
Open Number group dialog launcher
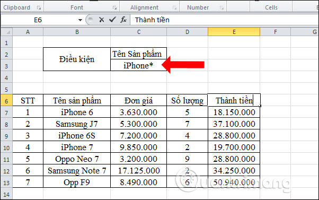pyautogui.click(x=221, y=8)
